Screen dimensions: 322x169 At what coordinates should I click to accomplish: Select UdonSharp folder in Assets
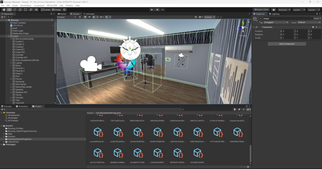13,142
